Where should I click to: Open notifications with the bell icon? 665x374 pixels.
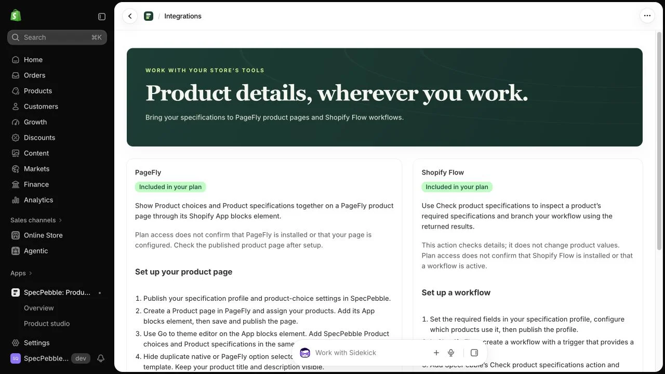click(101, 358)
